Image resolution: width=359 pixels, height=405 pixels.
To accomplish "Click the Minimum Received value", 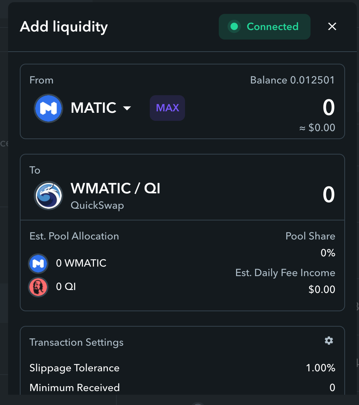I will [x=332, y=388].
